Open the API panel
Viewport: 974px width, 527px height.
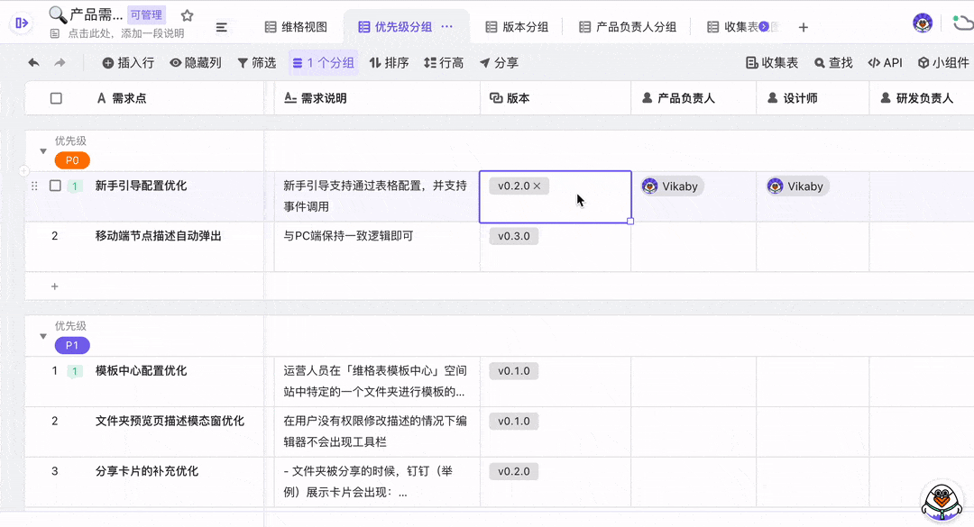point(885,63)
